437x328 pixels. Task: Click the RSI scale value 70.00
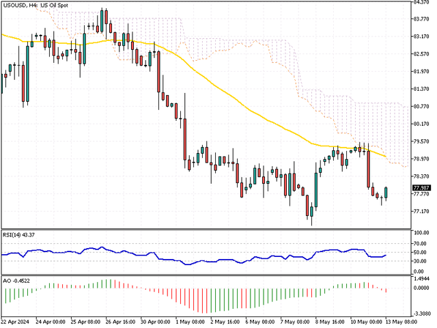420,244
